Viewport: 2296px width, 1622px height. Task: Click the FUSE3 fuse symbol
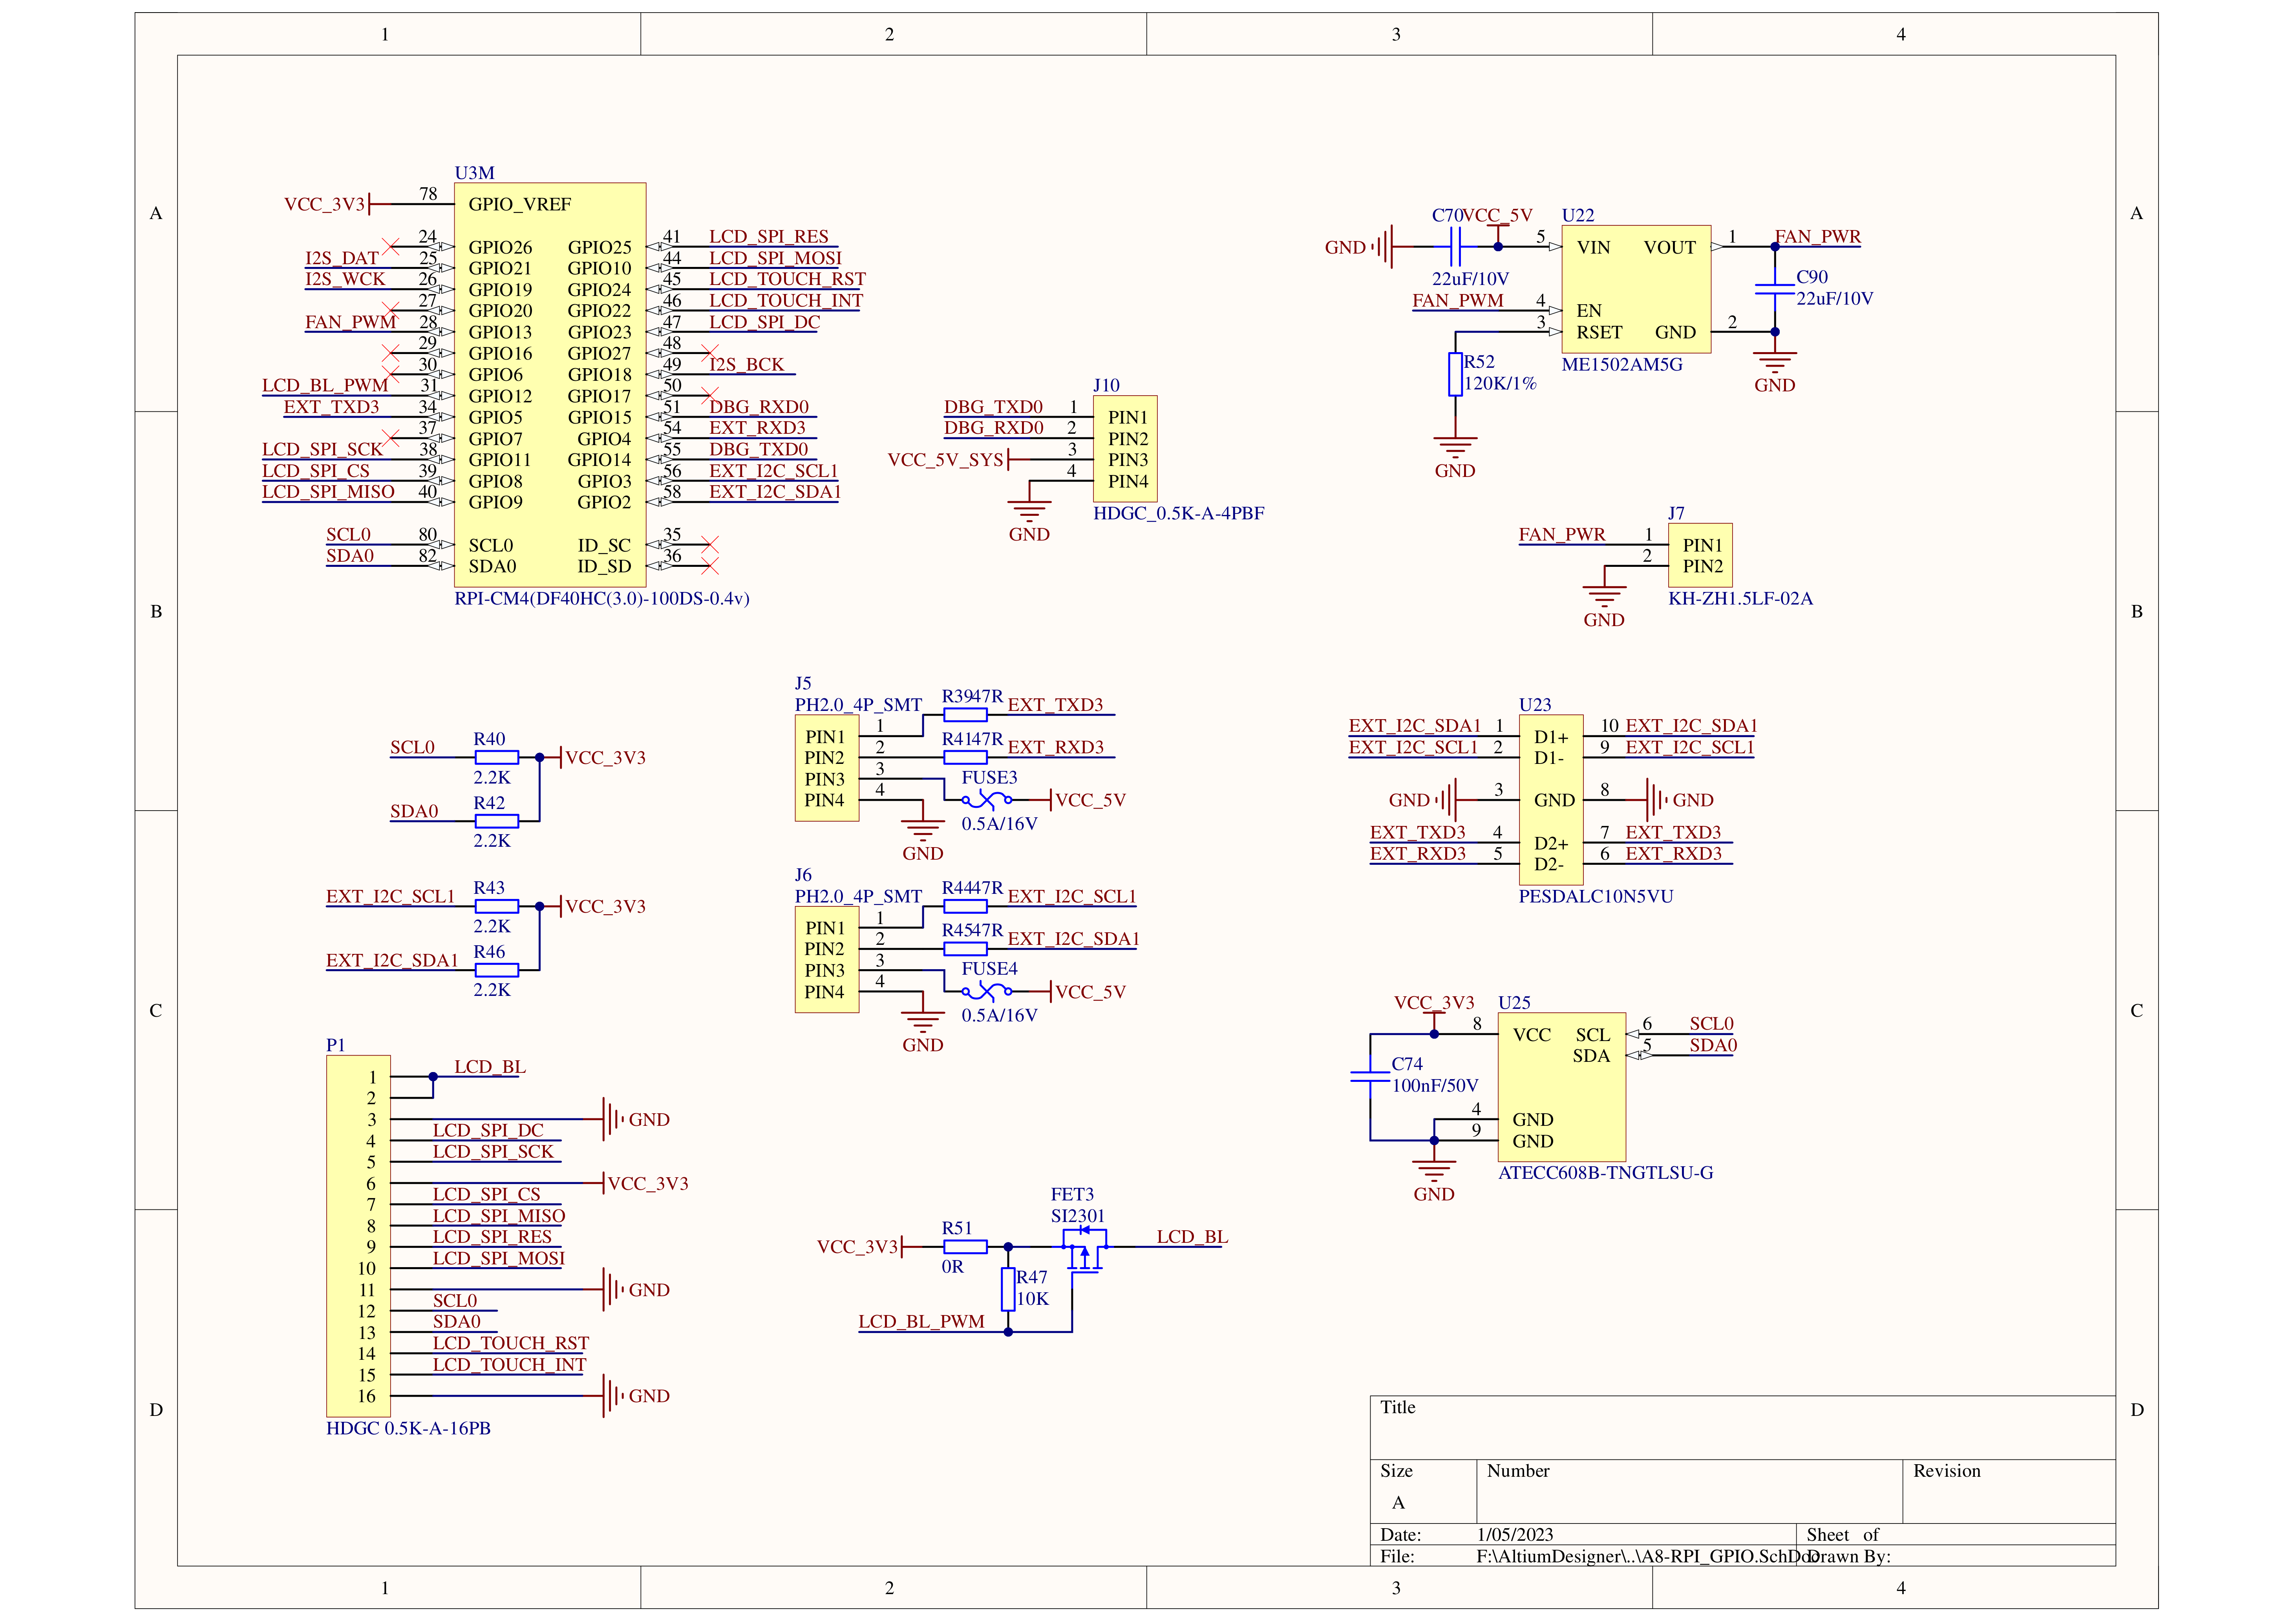point(987,800)
